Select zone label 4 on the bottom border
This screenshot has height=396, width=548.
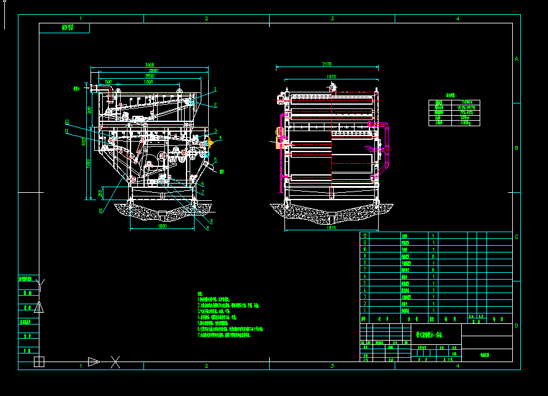tap(457, 366)
